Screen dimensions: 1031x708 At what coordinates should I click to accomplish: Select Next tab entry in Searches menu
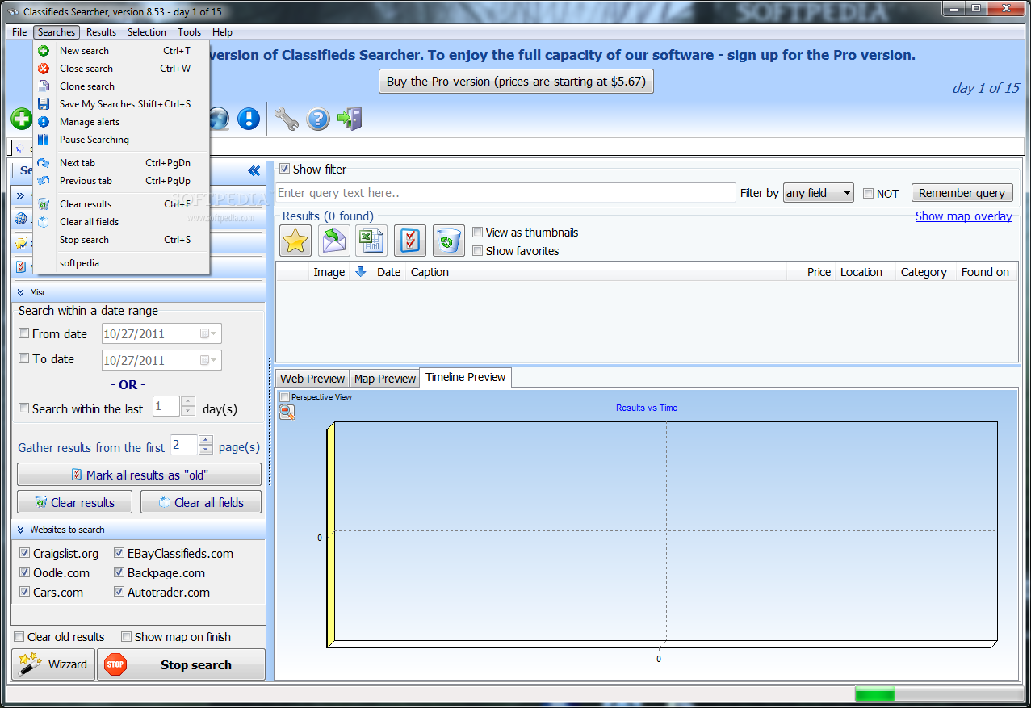(121, 163)
